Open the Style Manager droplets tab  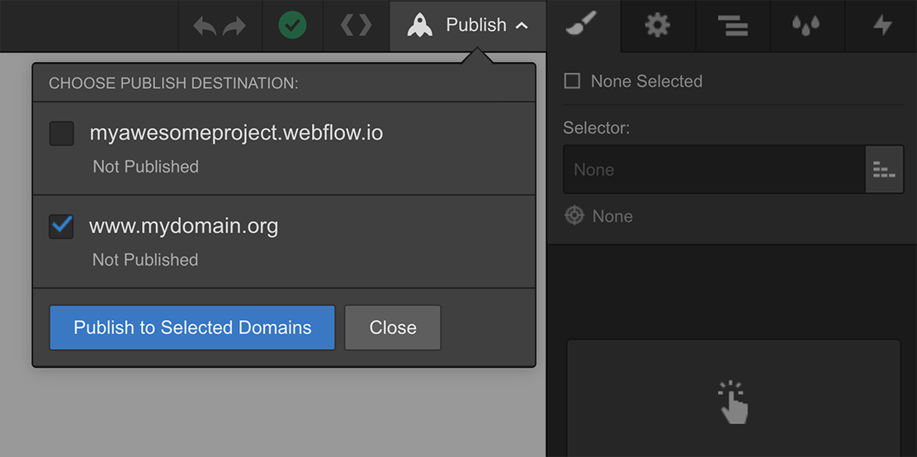(806, 26)
